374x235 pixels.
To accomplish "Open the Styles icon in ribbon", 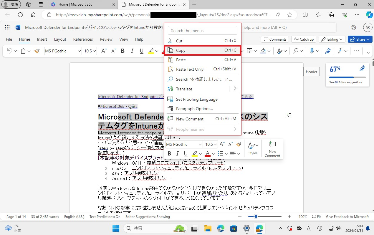I will 280,51.
